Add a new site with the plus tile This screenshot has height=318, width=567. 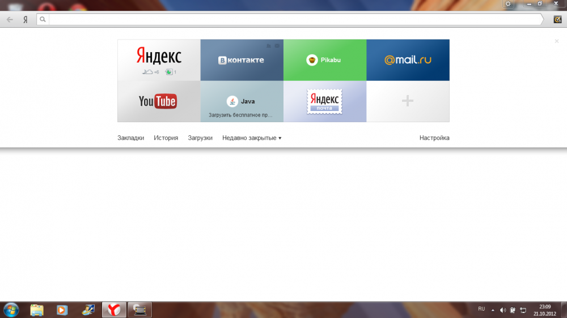(x=408, y=101)
